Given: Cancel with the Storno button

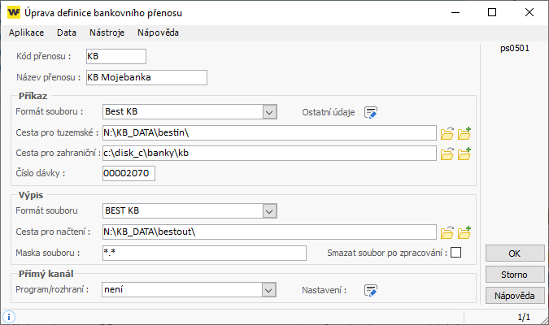Looking at the screenshot, I should pos(515,274).
